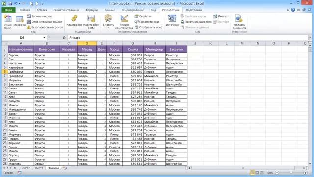Image resolution: width=314 pixels, height=177 pixels.
Task: Expand the formula bar
Action: pos(310,37)
